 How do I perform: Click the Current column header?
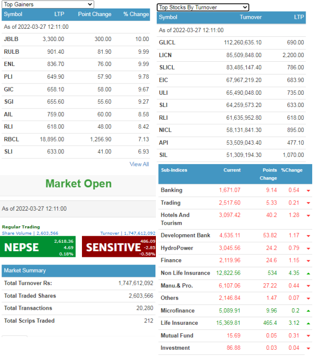click(x=232, y=170)
